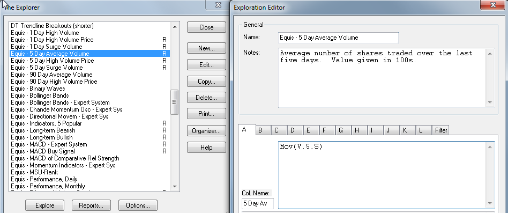This screenshot has height=213, width=508.
Task: Select Equis - 1 Day High Volume Price
Action: 89,40
